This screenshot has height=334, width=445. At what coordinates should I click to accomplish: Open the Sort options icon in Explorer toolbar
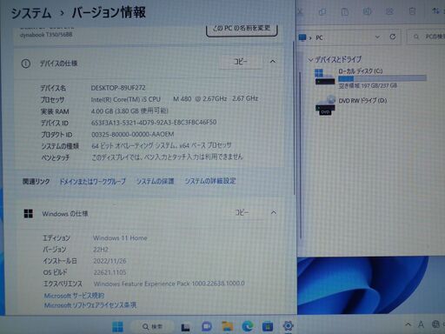(x=435, y=11)
